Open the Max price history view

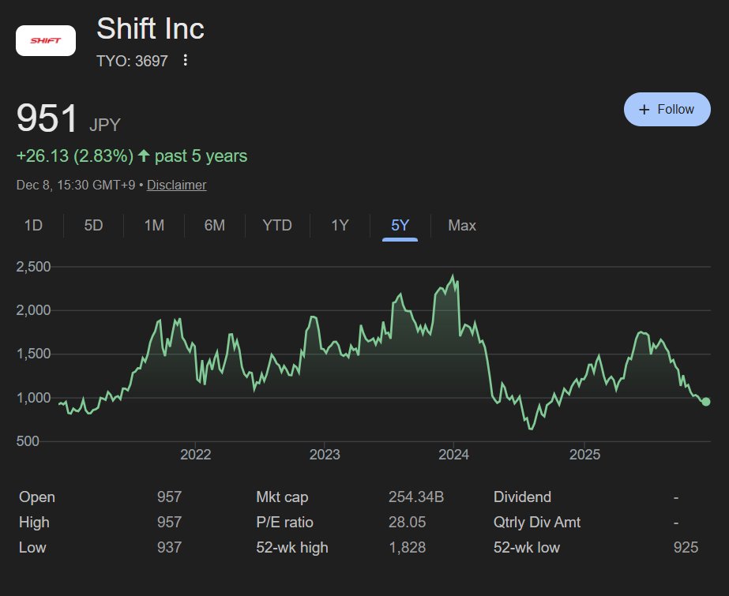[x=461, y=225]
